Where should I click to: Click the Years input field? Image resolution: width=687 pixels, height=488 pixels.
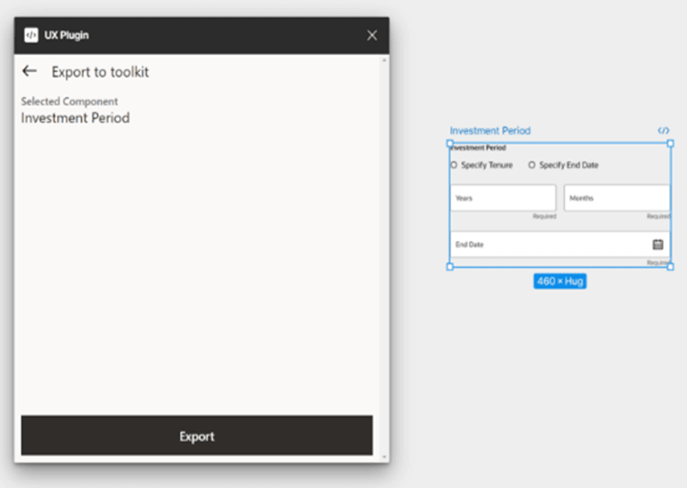coord(503,198)
